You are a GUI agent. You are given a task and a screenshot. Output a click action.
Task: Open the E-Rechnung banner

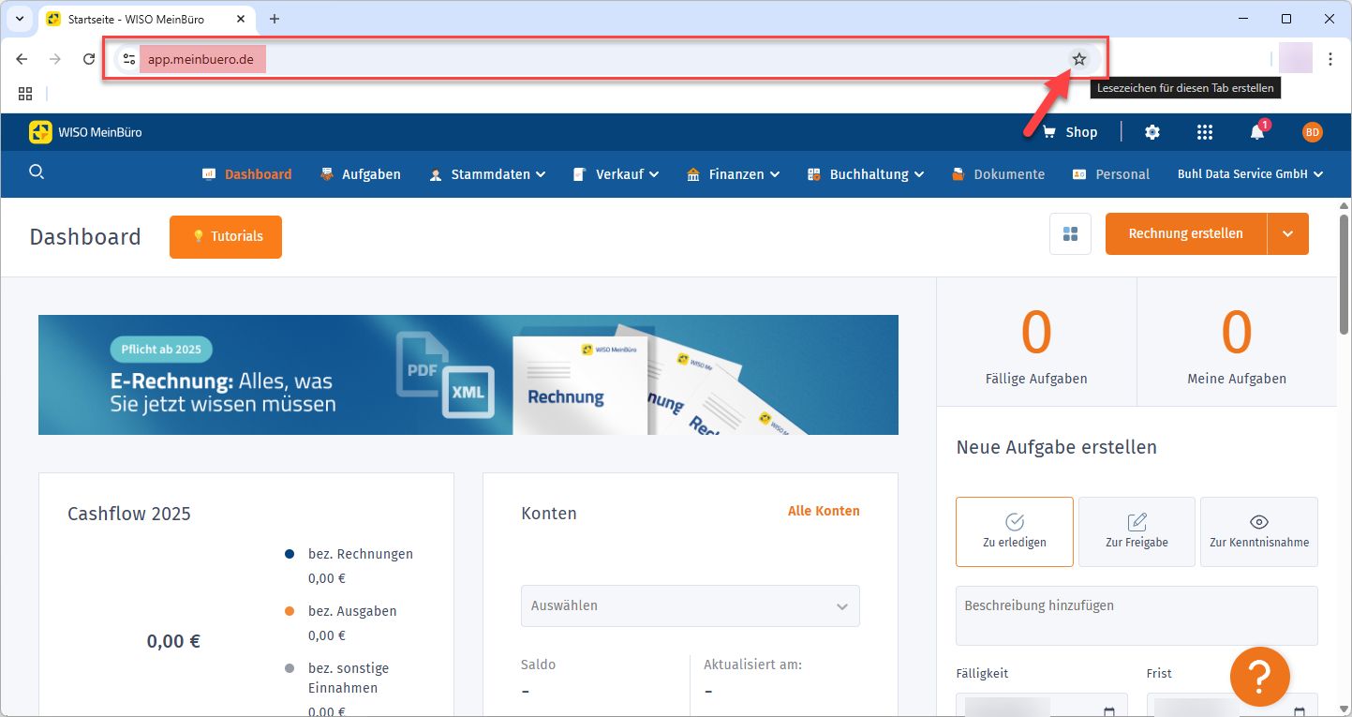pyautogui.click(x=468, y=375)
